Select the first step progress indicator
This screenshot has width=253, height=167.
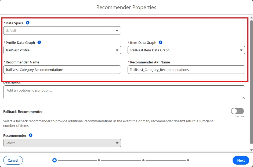[55, 160]
